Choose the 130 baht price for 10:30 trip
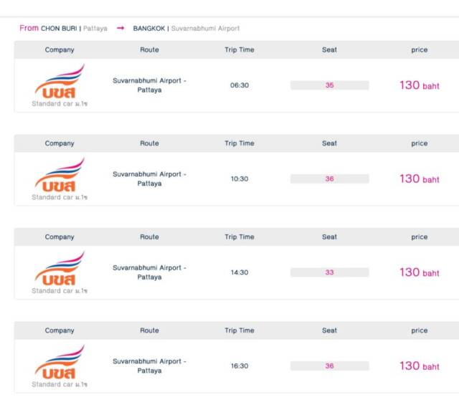This screenshot has width=459, height=400. pos(420,179)
